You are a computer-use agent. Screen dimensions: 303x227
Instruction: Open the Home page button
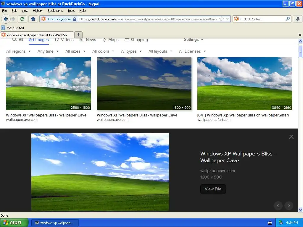coord(33,19)
